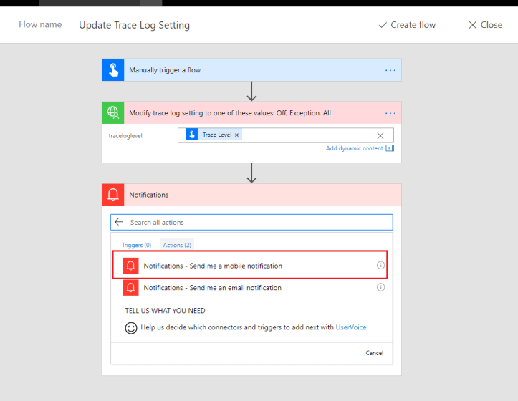Open info icon for email notification action
The width and height of the screenshot is (518, 401).
(x=380, y=288)
